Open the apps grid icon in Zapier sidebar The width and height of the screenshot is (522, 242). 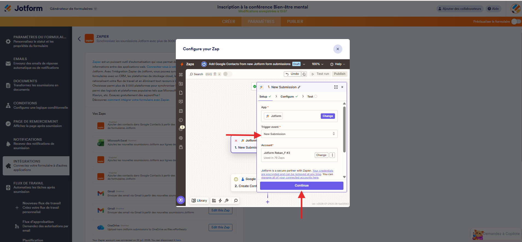(181, 75)
